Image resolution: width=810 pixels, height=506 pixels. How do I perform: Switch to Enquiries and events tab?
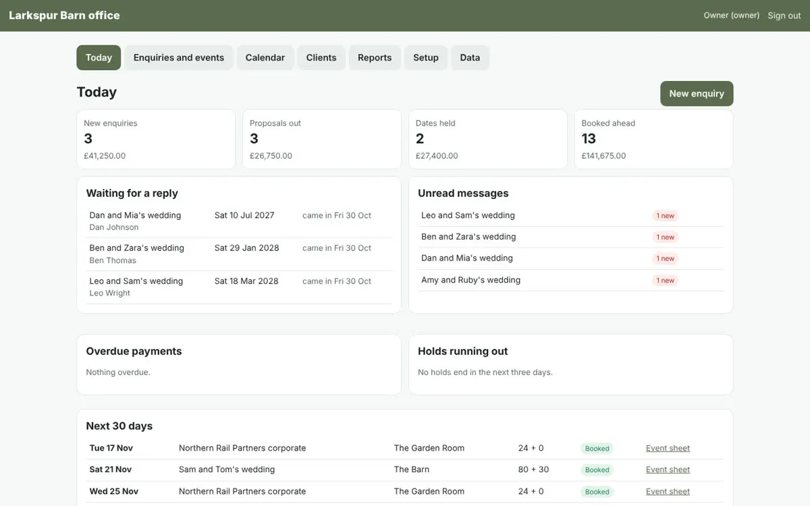(x=179, y=57)
